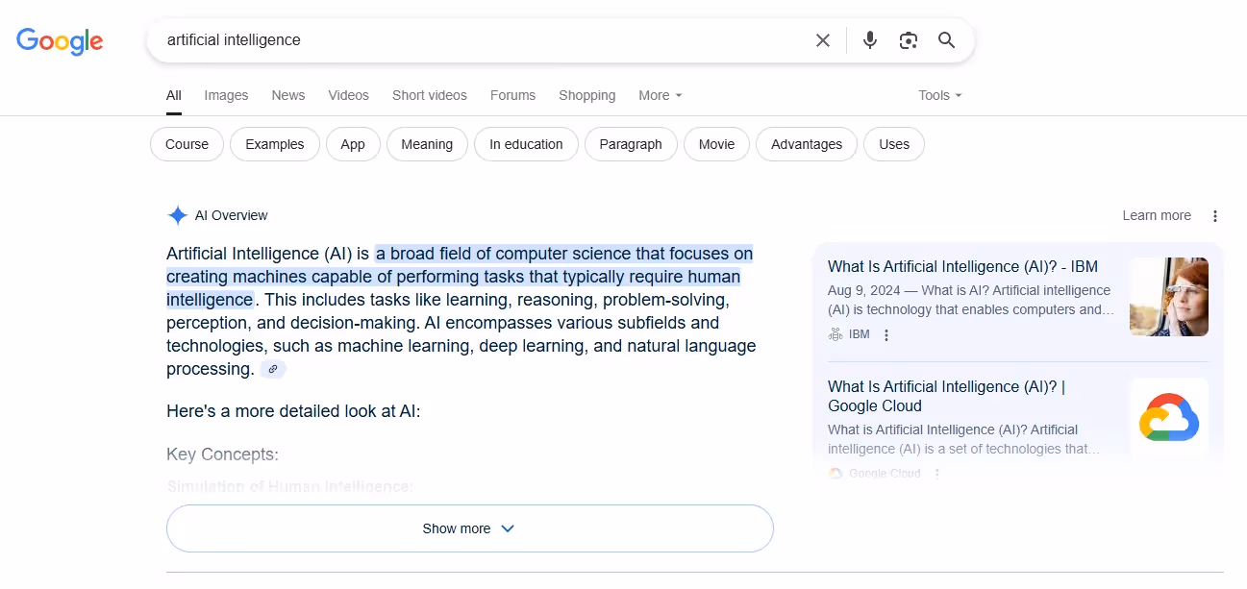Select the Examples filter chip
The height and width of the screenshot is (589, 1247).
click(275, 144)
